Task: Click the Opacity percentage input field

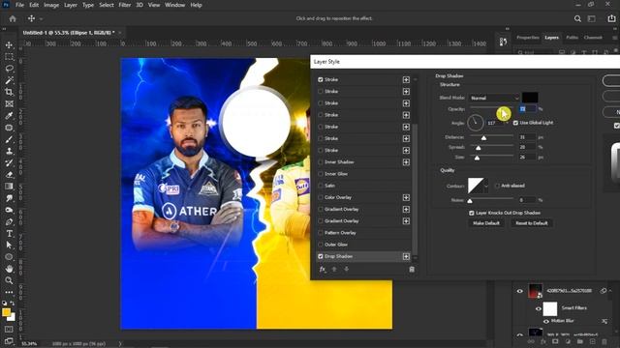Action: point(527,109)
